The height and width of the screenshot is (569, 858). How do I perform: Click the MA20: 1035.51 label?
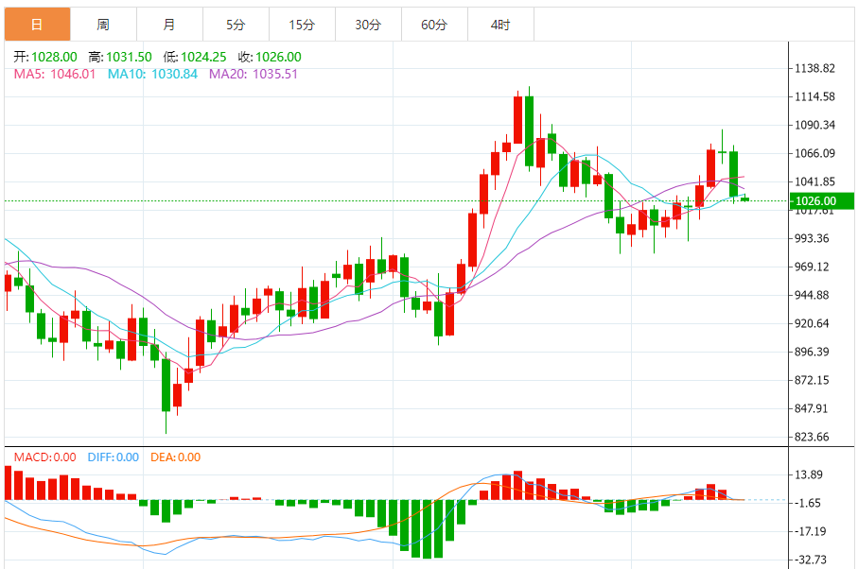[x=254, y=74]
